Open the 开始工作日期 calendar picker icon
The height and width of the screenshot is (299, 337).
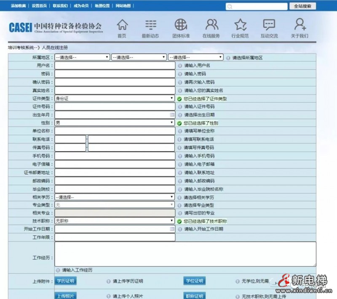[x=171, y=228]
